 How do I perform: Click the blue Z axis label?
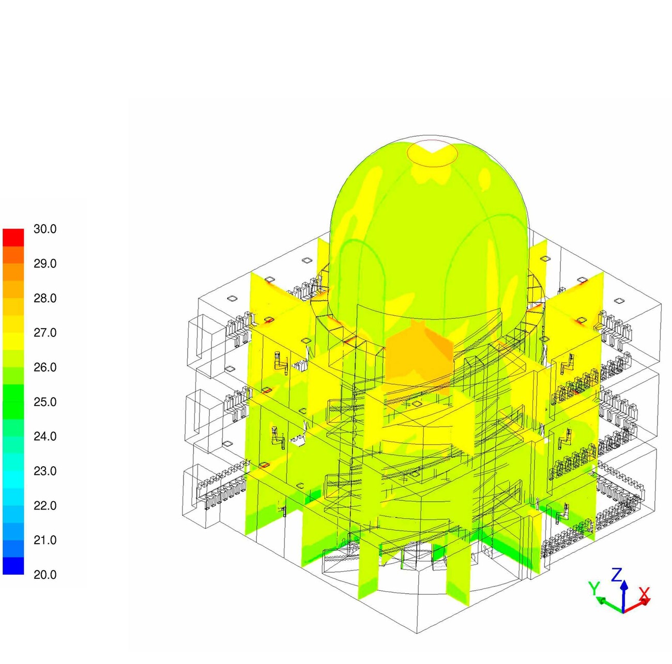pyautogui.click(x=617, y=575)
